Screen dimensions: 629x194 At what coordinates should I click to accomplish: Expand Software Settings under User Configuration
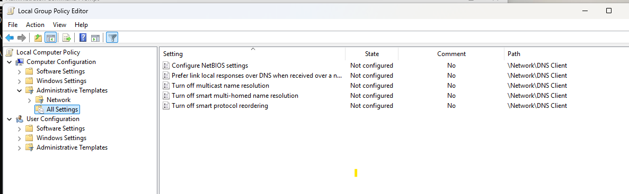click(19, 129)
